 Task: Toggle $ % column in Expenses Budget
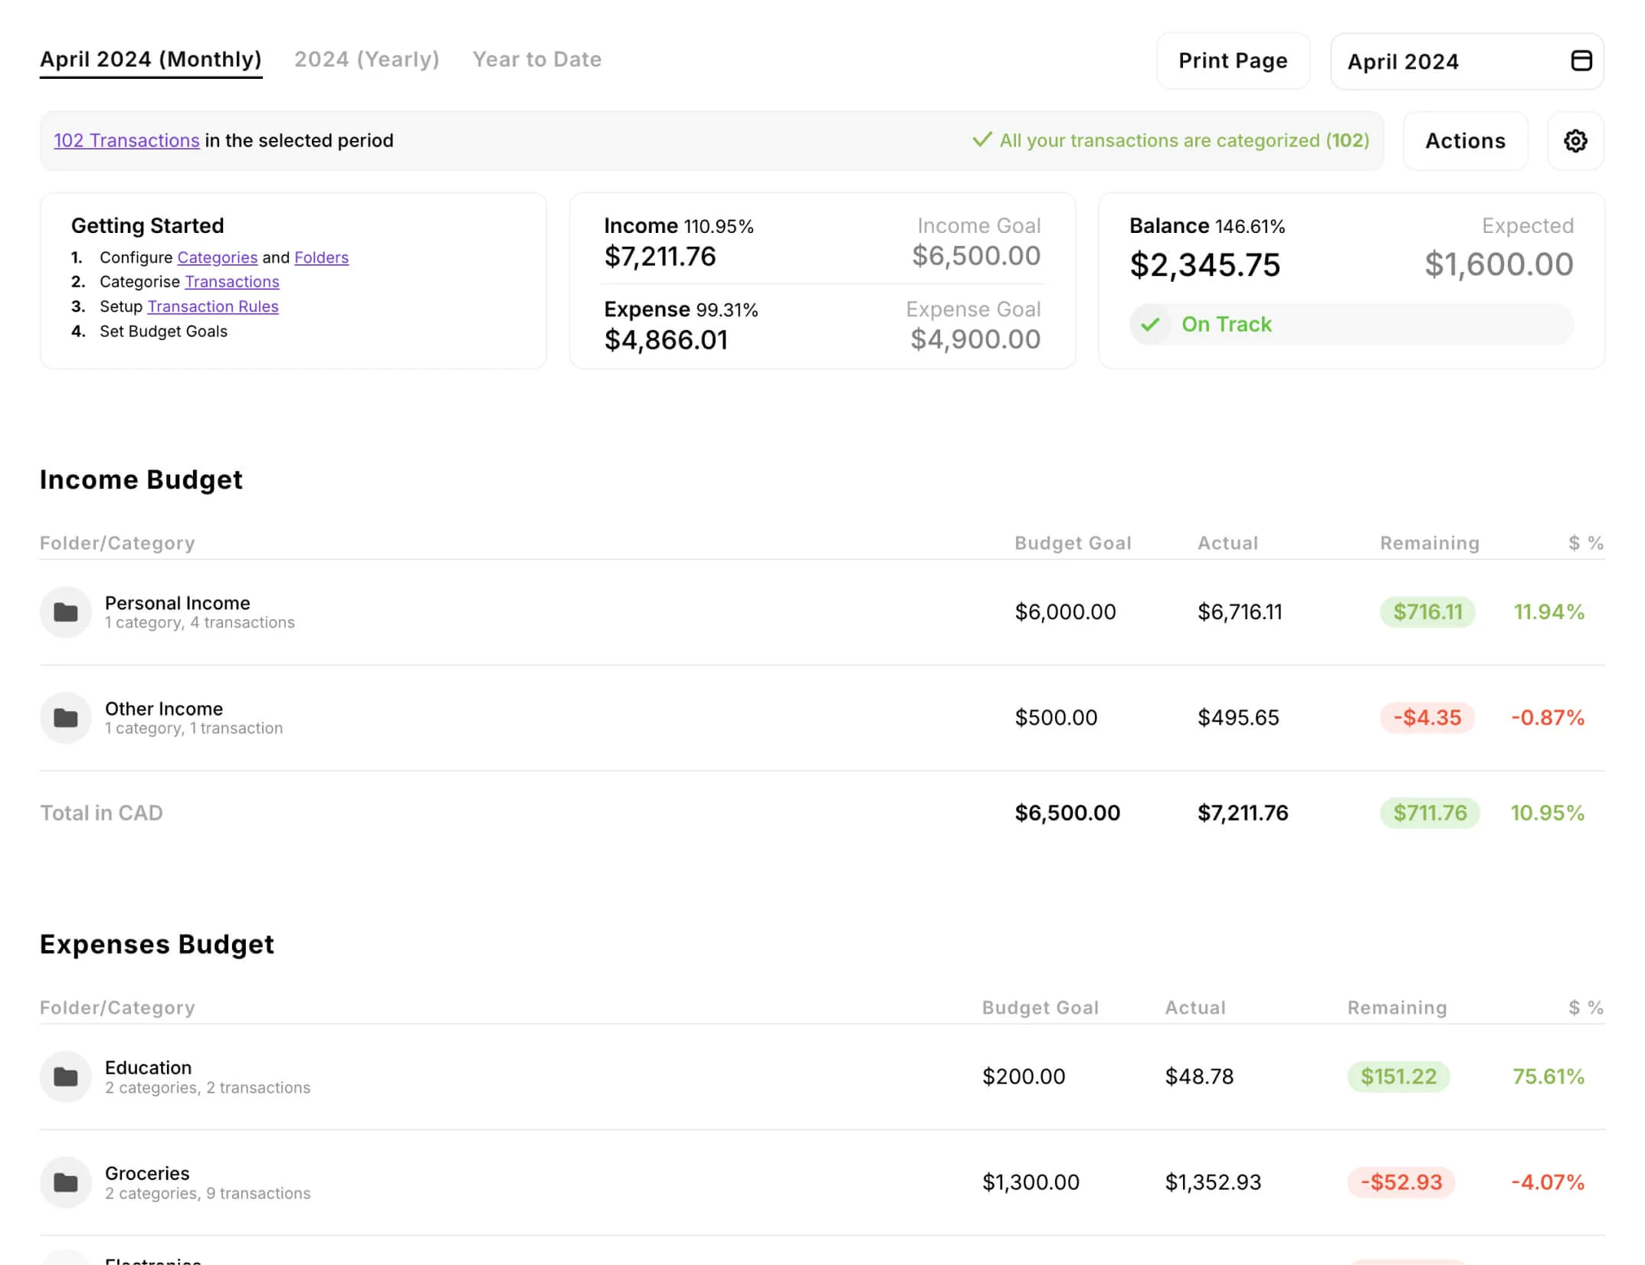click(x=1585, y=1008)
